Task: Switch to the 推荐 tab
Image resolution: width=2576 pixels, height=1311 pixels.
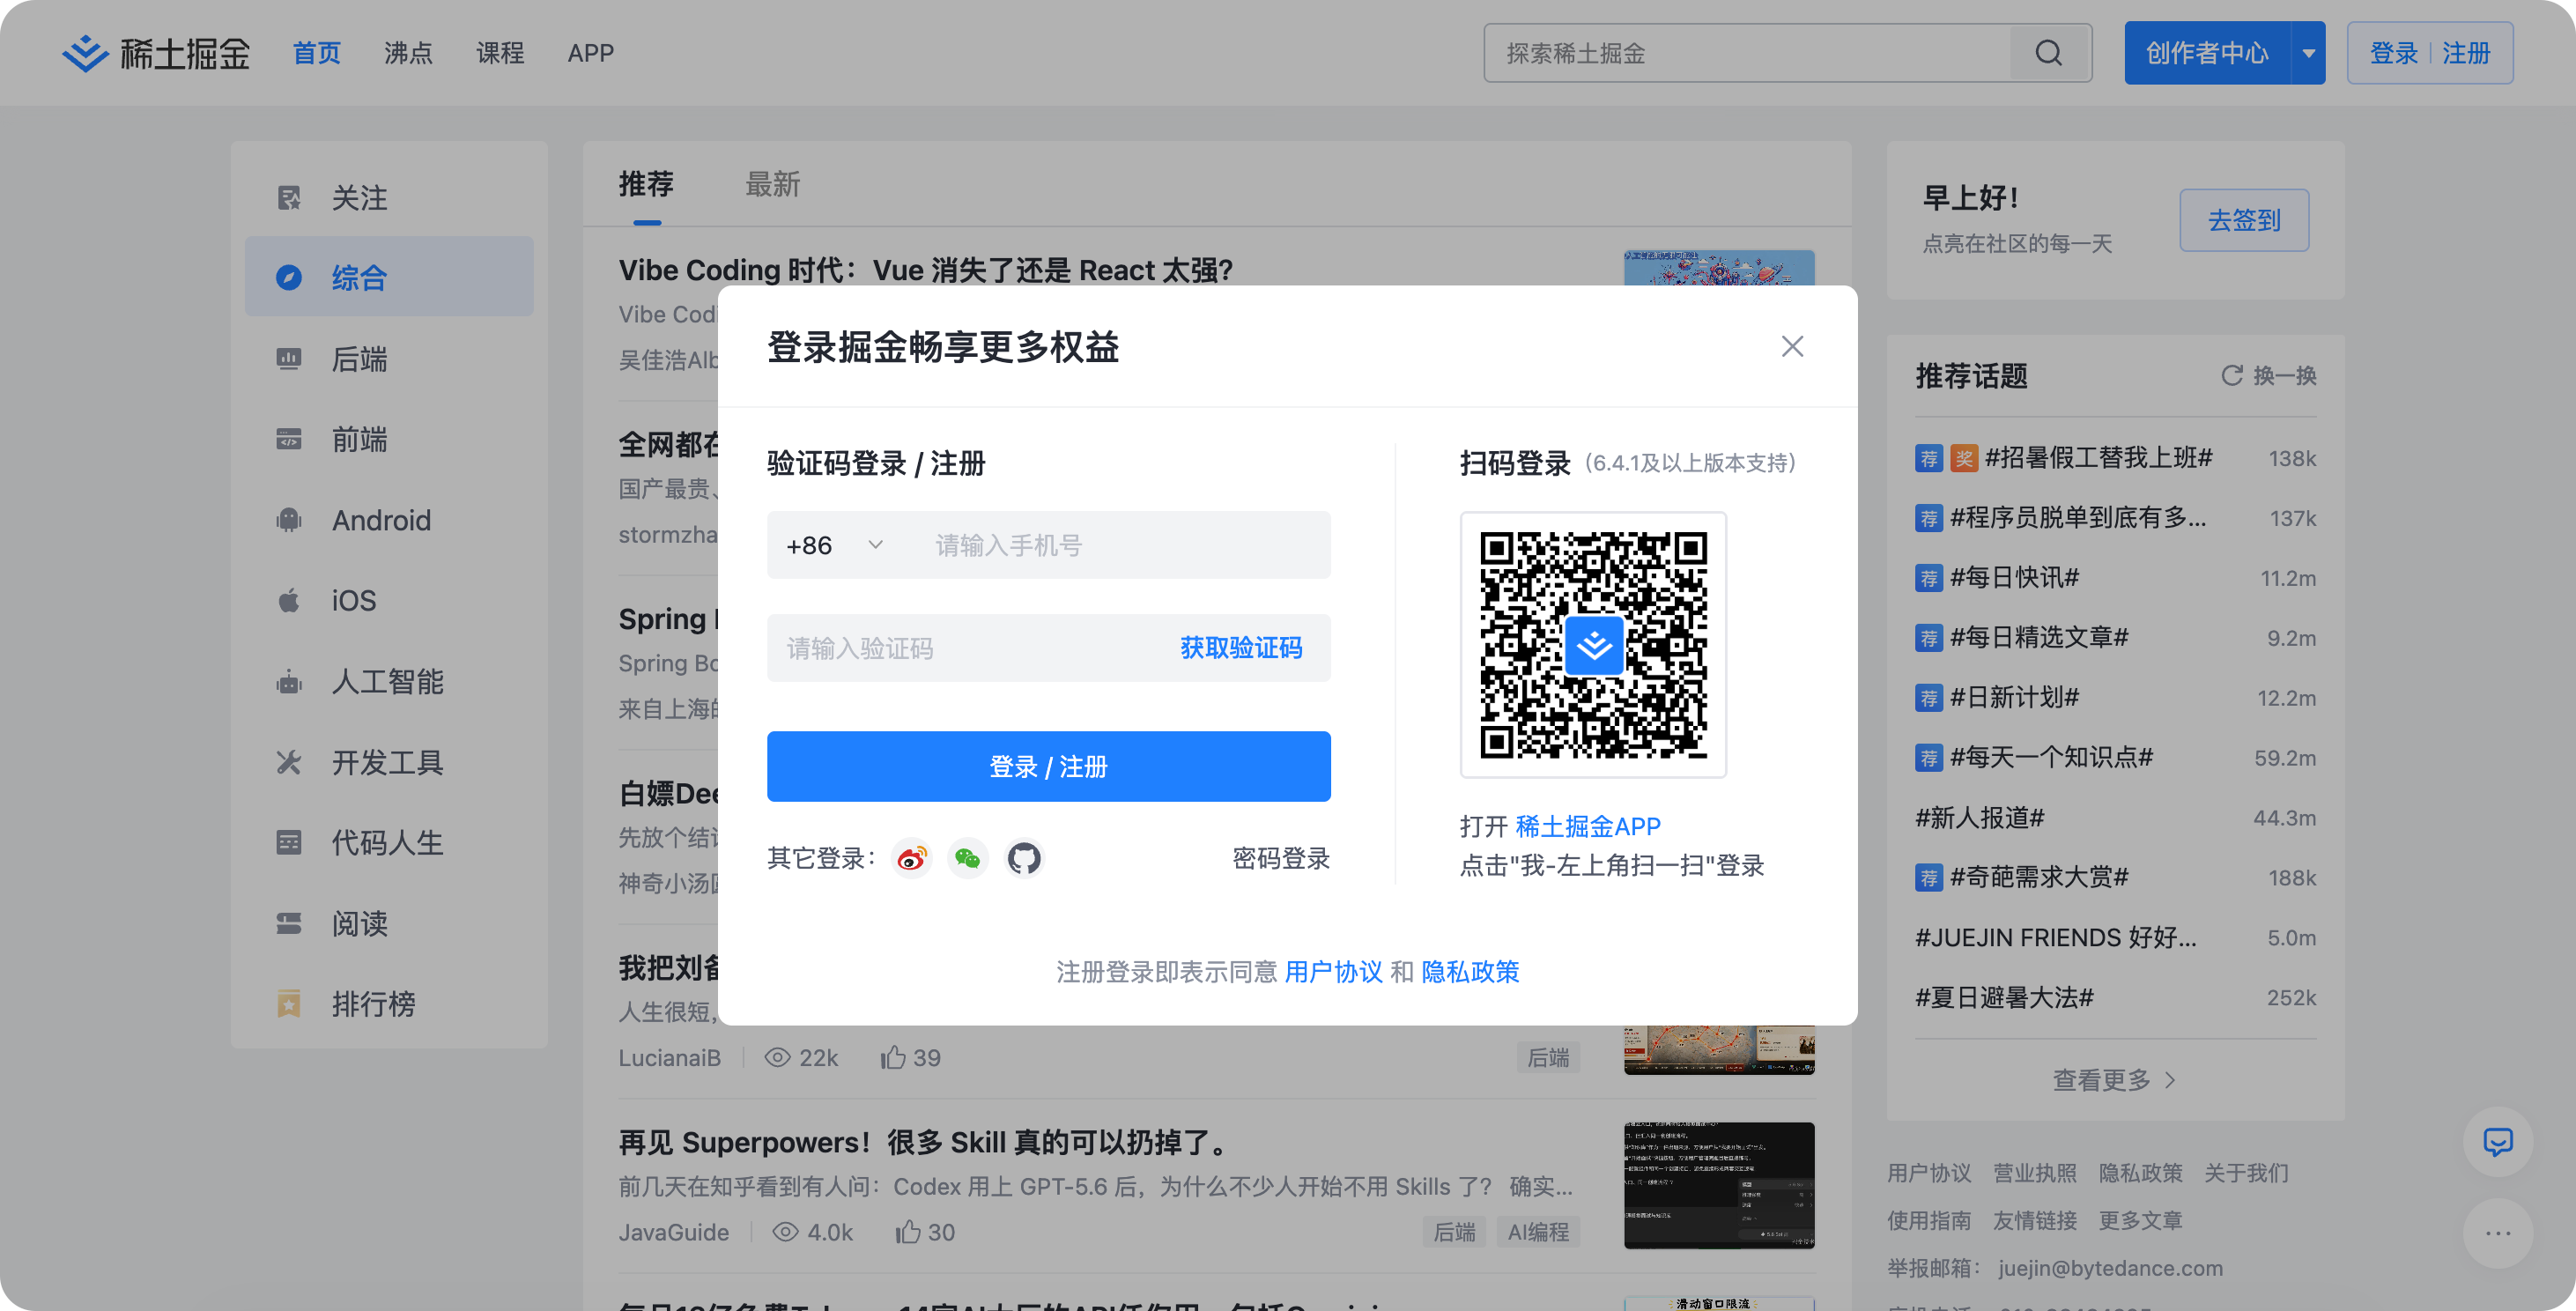Action: click(x=646, y=184)
